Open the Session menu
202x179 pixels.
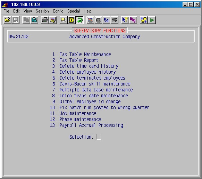(42, 11)
